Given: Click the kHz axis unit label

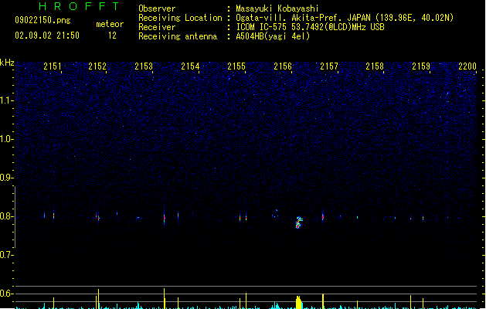Looking at the screenshot, I should (7, 63).
